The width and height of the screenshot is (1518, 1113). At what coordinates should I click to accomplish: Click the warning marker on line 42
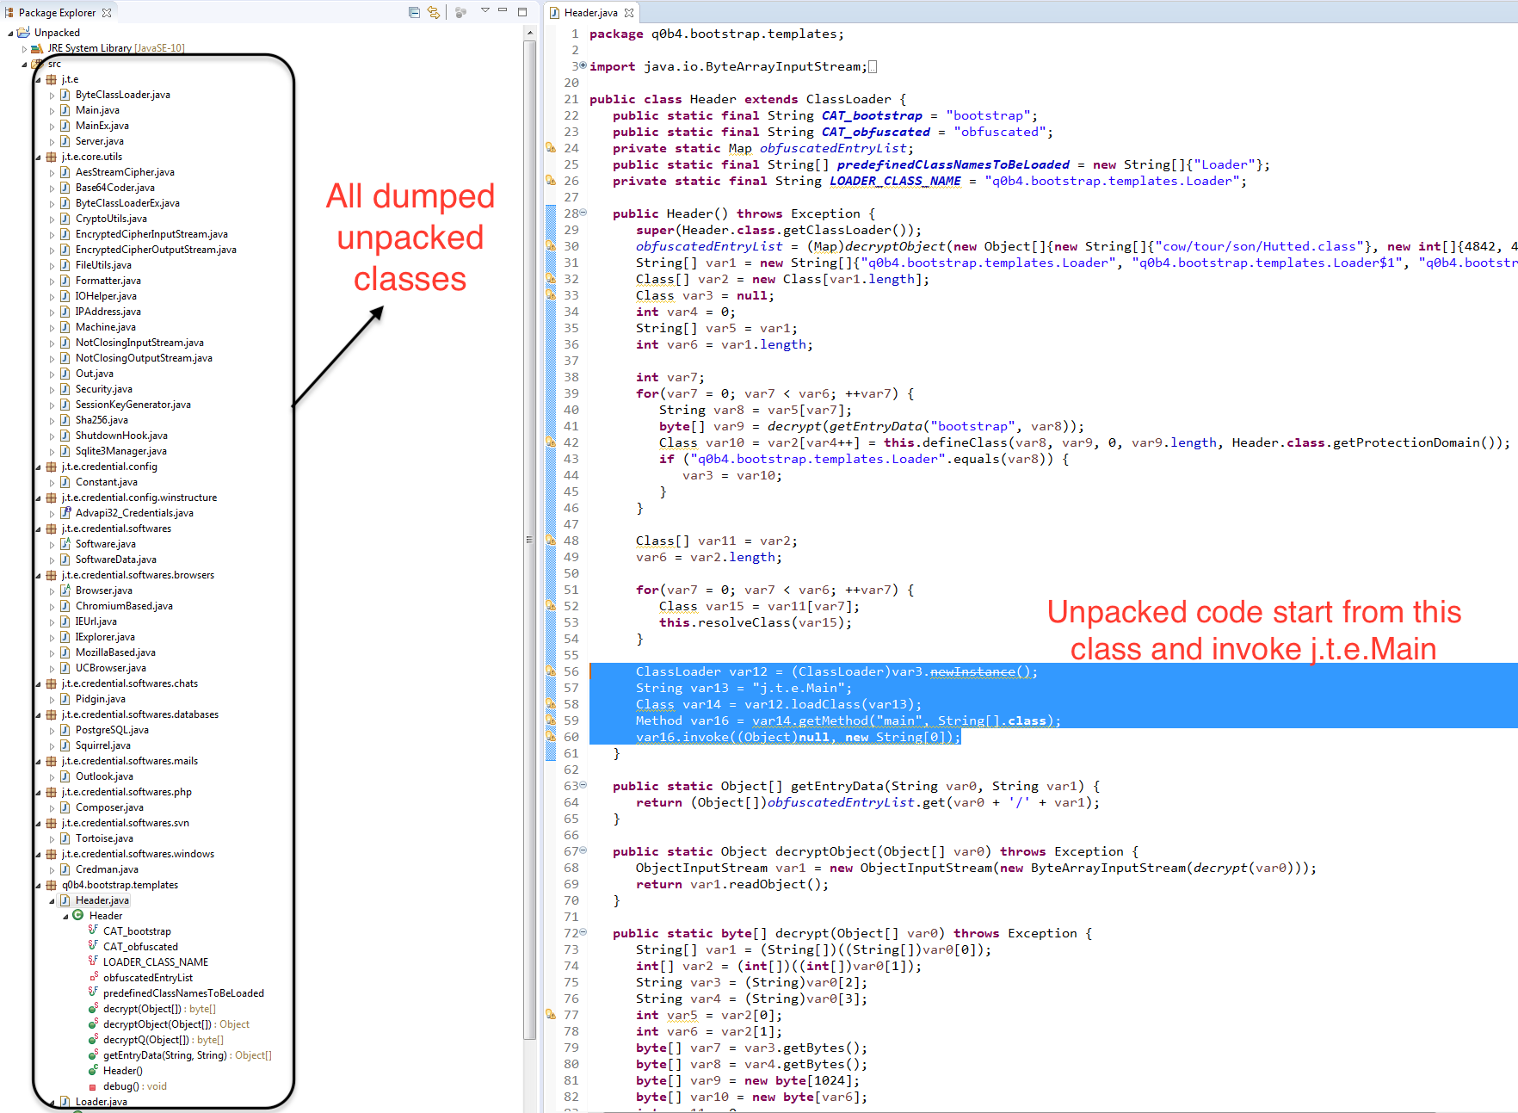pyautogui.click(x=551, y=442)
